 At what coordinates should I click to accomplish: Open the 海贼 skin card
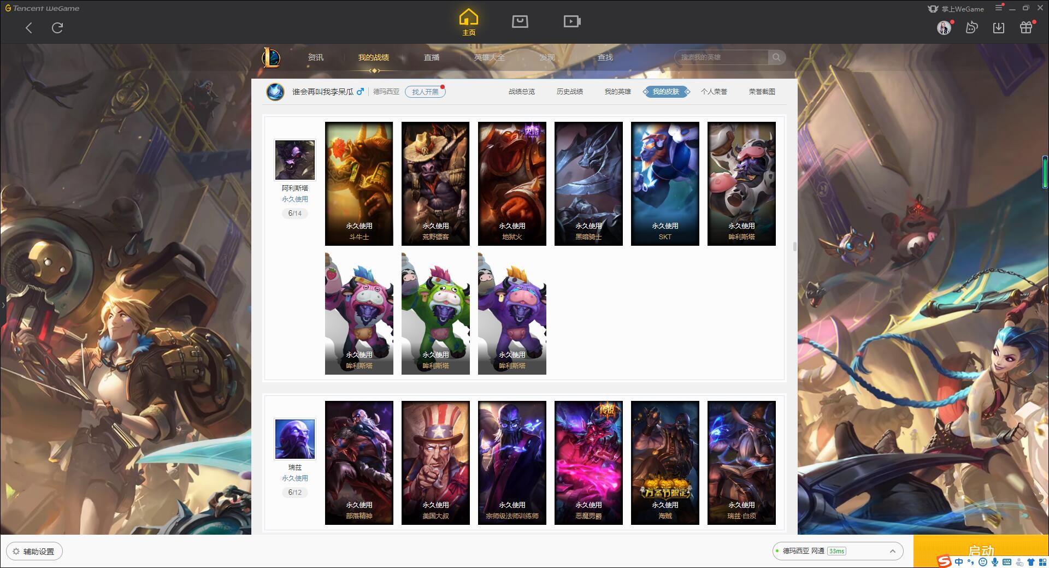coord(665,463)
